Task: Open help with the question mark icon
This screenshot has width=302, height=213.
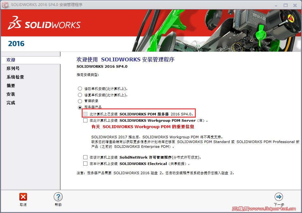Action: click(x=58, y=197)
